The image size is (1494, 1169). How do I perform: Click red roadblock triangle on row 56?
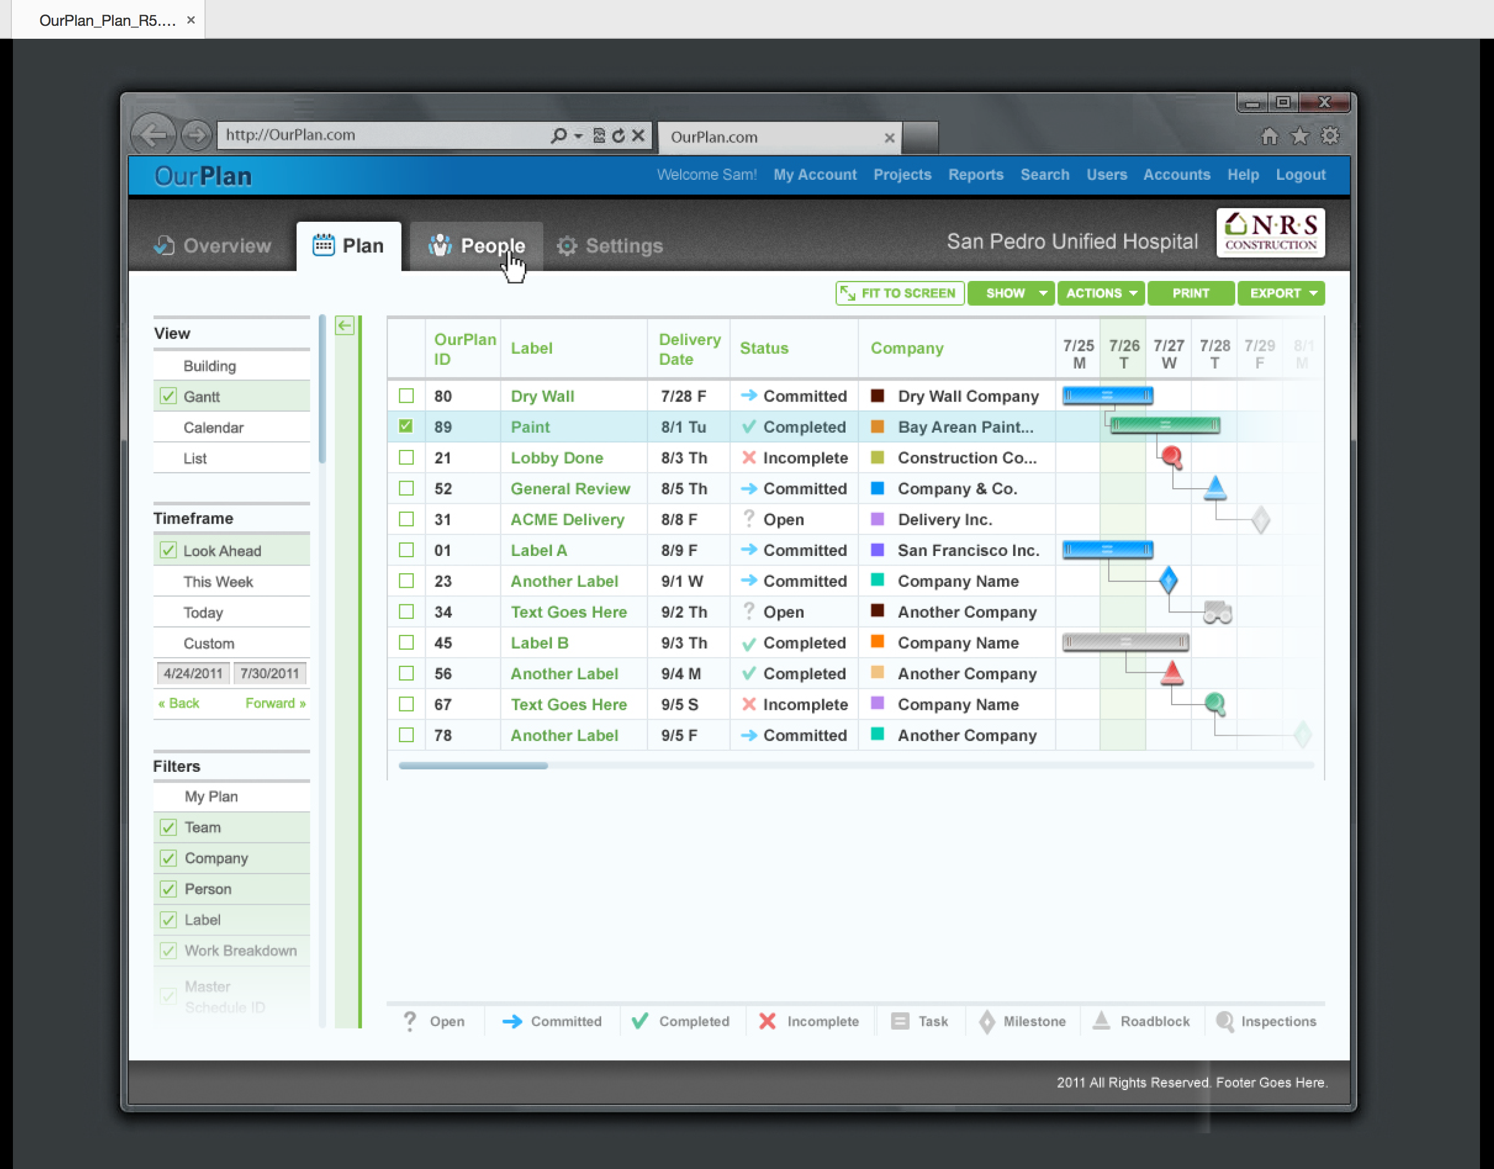(1172, 673)
